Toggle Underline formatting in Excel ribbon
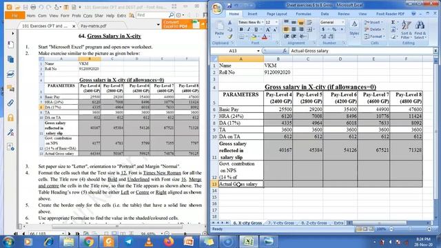The image size is (441, 248). tap(256, 30)
